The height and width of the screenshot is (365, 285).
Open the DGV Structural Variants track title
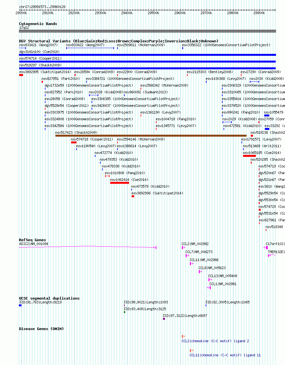[118, 41]
